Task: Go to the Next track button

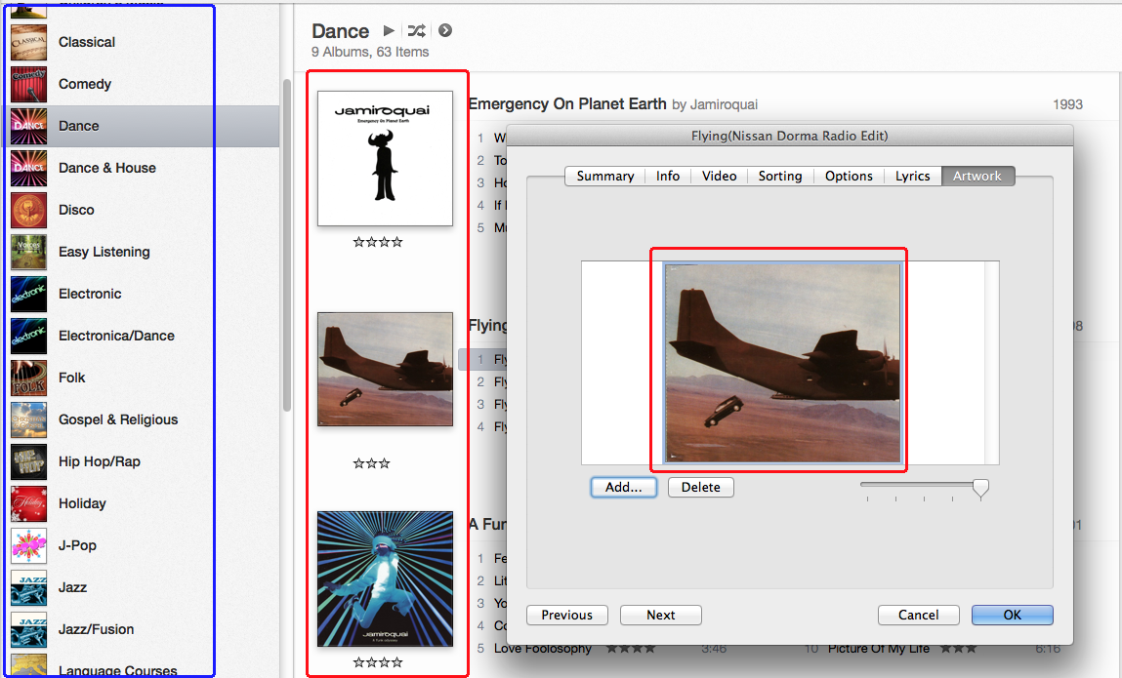Action: 660,615
